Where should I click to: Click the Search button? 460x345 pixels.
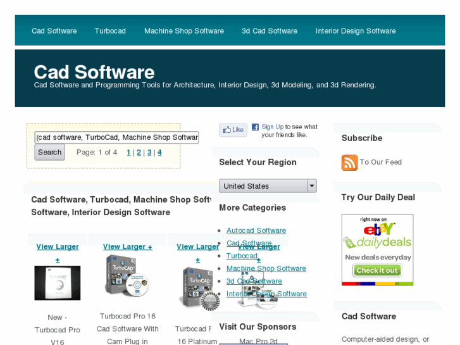49,153
